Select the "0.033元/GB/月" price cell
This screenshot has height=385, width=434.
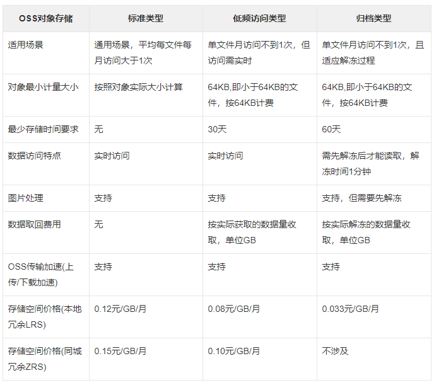click(351, 309)
